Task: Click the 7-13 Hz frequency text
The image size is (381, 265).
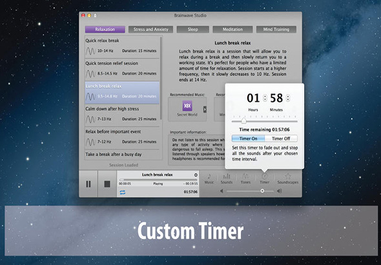Action: [x=104, y=119]
